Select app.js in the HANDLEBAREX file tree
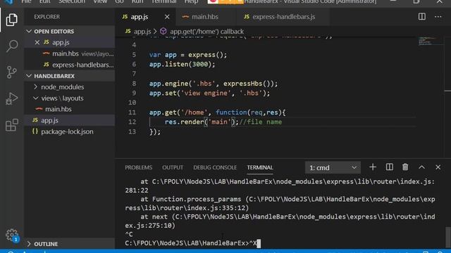This screenshot has height=253, width=451. (x=69, y=120)
